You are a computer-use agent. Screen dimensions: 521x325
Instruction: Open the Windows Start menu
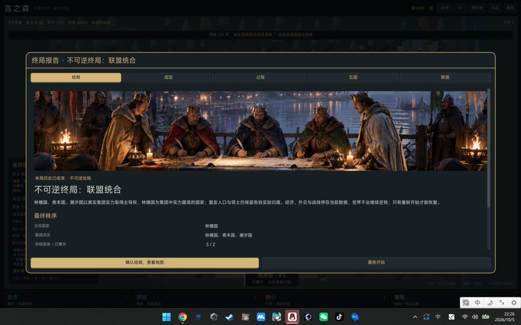166,317
